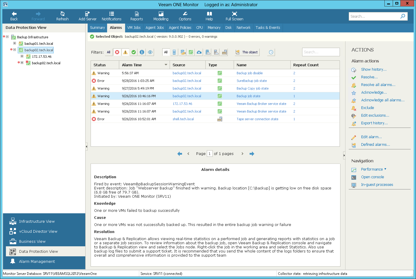416x279 pixels.
Task: Expand the backup01.tech.local tree node
Action: tap(14, 43)
